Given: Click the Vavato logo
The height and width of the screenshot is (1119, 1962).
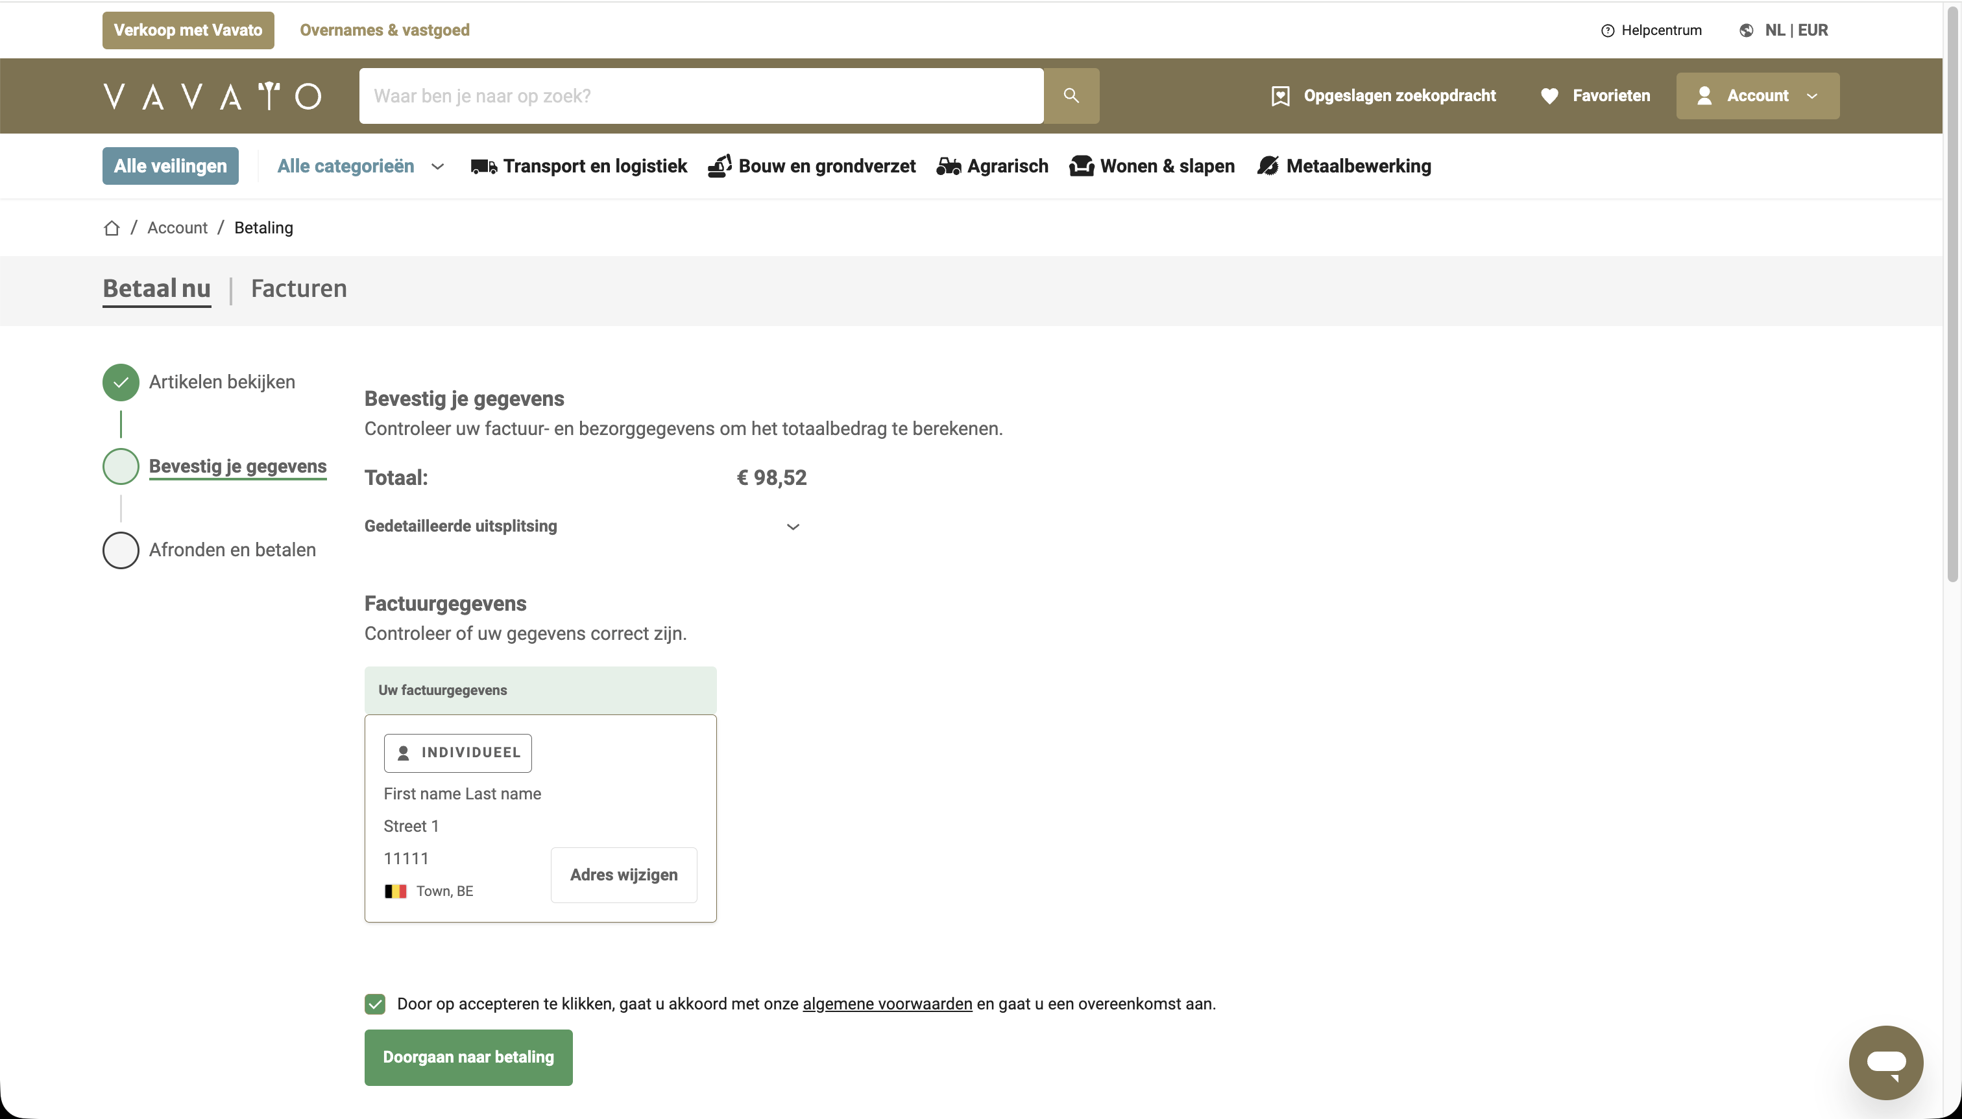Looking at the screenshot, I should pos(212,96).
